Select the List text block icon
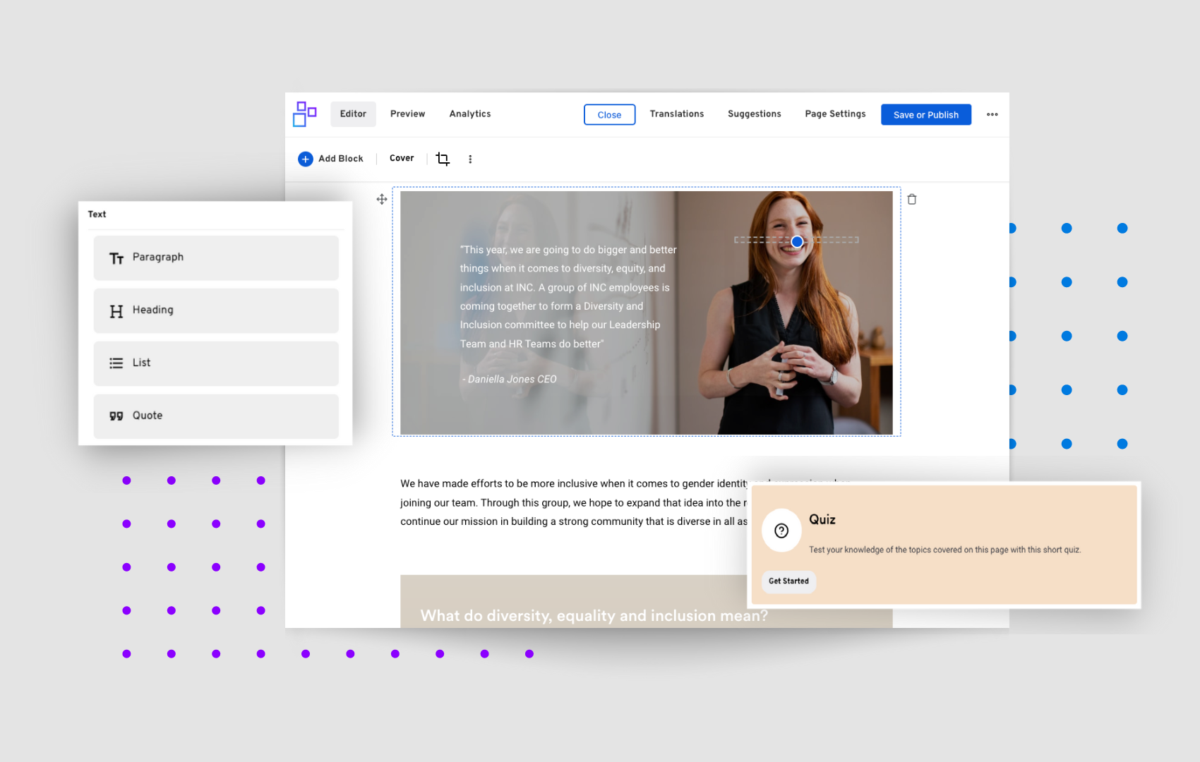This screenshot has width=1200, height=762. point(116,363)
